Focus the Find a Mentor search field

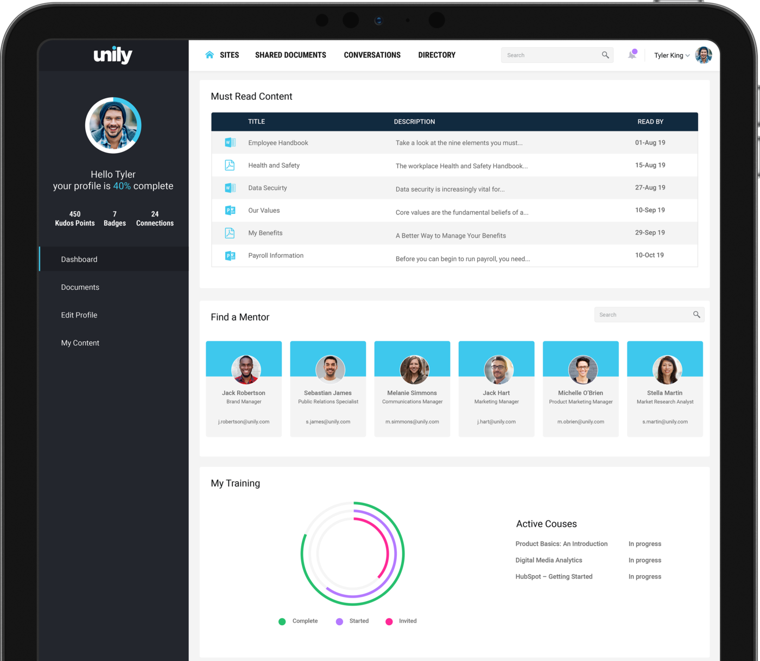(642, 315)
